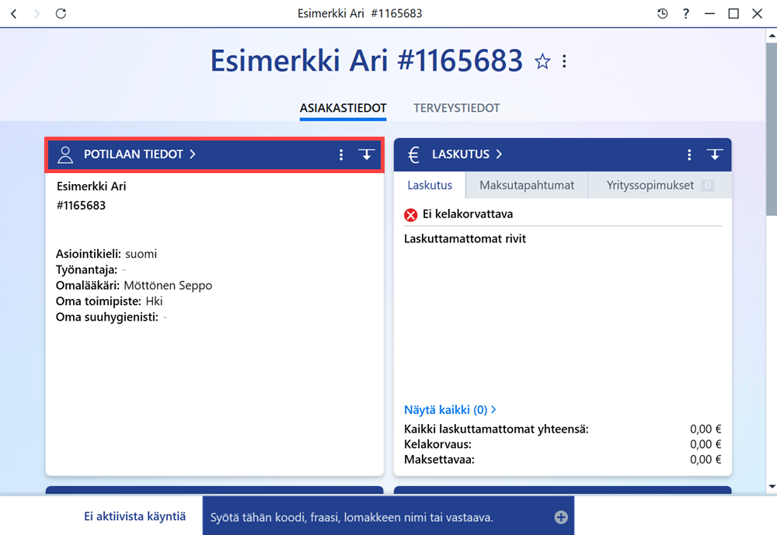Viewport: 777px width, 535px height.
Task: Click patient name Esimerkki Ari in panel
Action: (x=91, y=186)
